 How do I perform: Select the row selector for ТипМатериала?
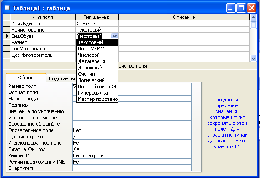tap(6, 49)
